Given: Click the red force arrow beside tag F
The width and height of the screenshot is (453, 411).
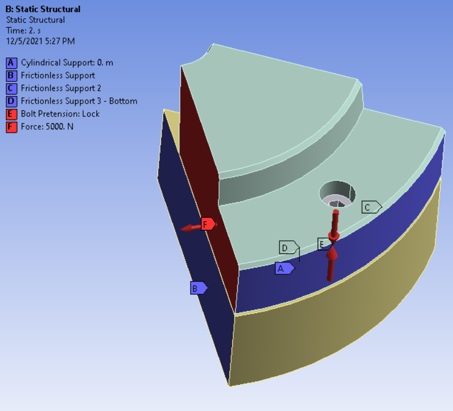Looking at the screenshot, I should tap(191, 228).
